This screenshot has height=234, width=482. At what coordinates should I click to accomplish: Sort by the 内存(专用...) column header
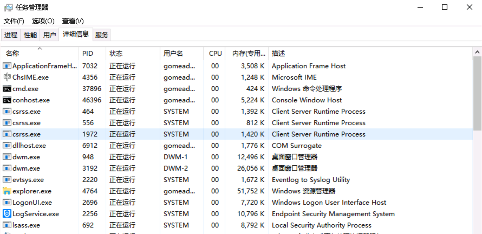point(248,54)
